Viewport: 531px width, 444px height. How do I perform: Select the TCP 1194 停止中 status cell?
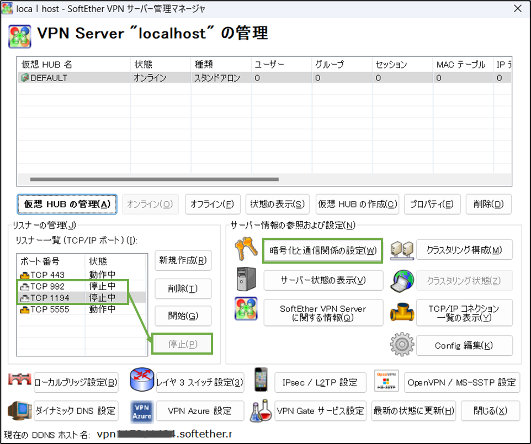pyautogui.click(x=103, y=298)
